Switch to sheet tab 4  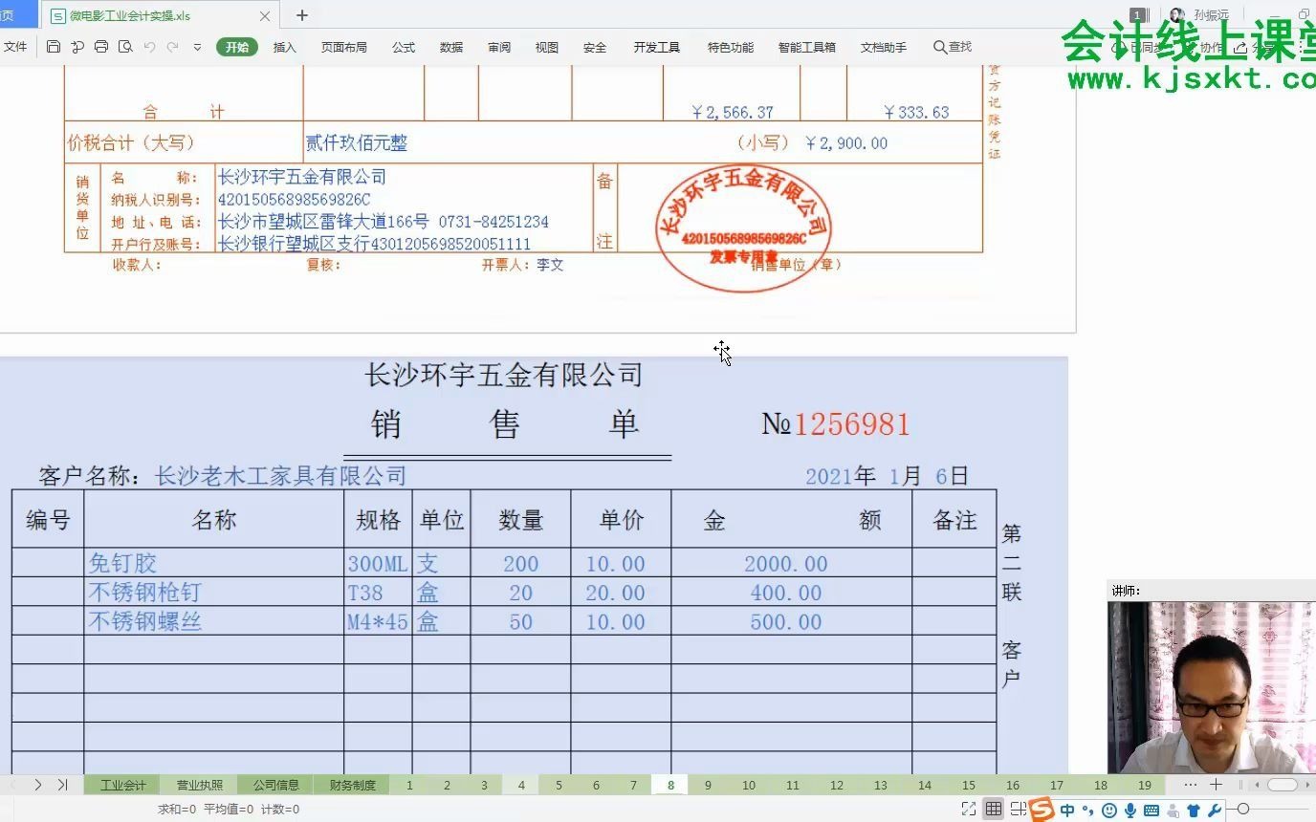pyautogui.click(x=521, y=785)
